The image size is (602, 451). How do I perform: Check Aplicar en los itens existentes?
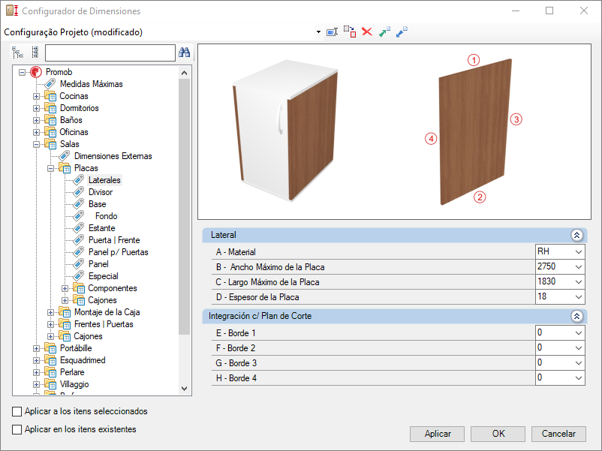pyautogui.click(x=17, y=429)
